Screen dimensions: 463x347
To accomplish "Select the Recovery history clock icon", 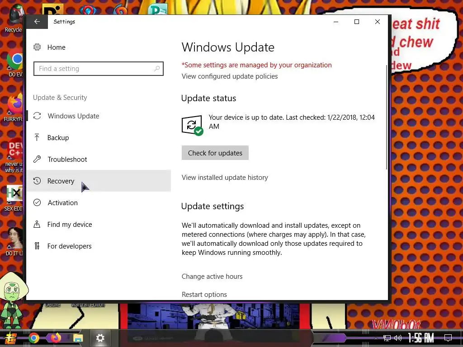I will pos(37,181).
